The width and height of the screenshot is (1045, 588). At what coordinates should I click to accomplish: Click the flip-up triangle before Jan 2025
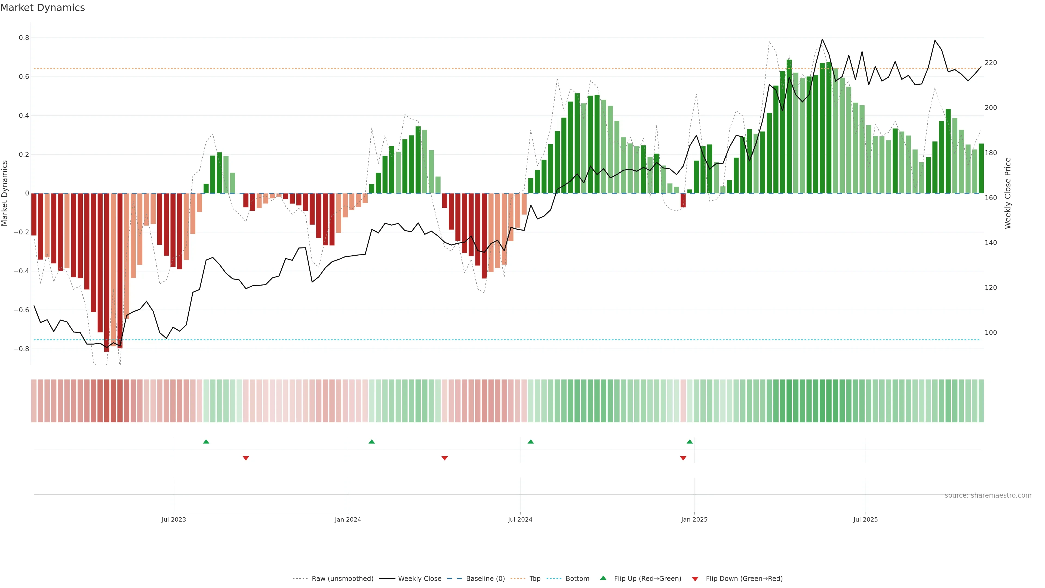[x=690, y=442]
